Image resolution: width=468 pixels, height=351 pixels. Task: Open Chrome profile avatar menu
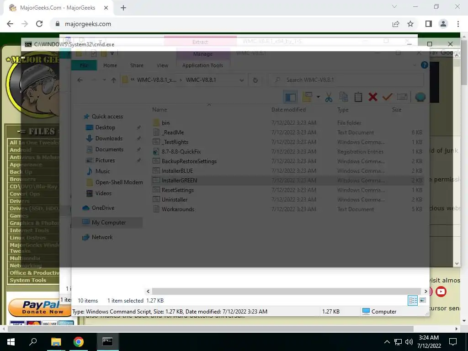pos(443,24)
